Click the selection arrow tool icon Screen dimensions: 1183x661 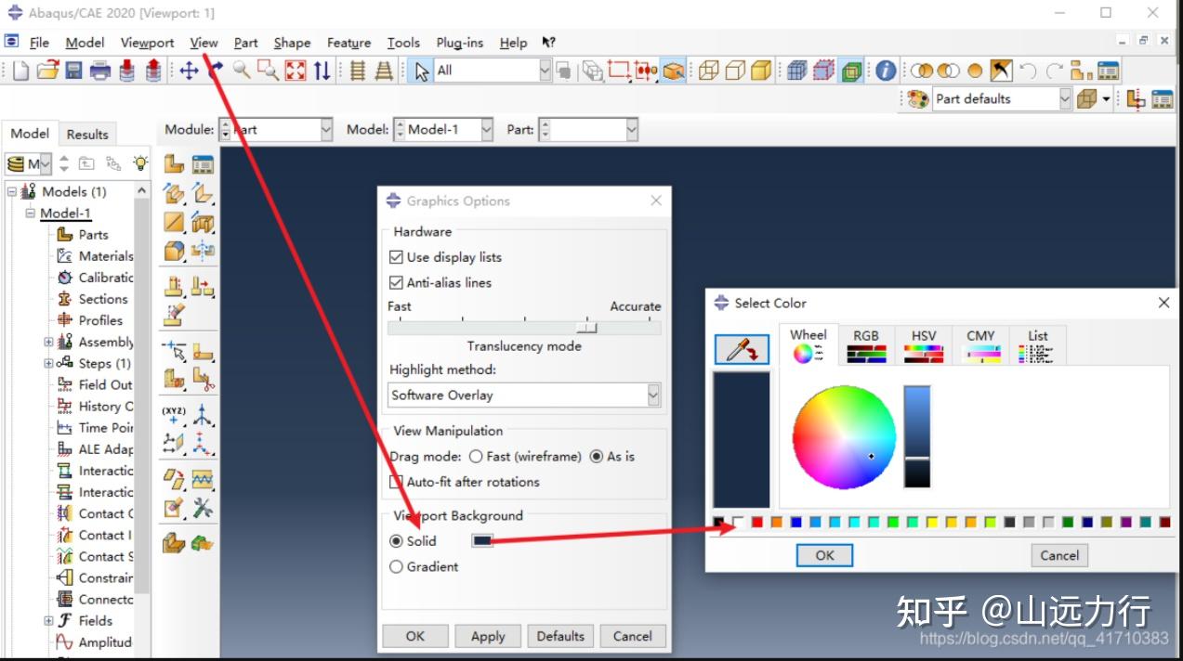tap(422, 71)
